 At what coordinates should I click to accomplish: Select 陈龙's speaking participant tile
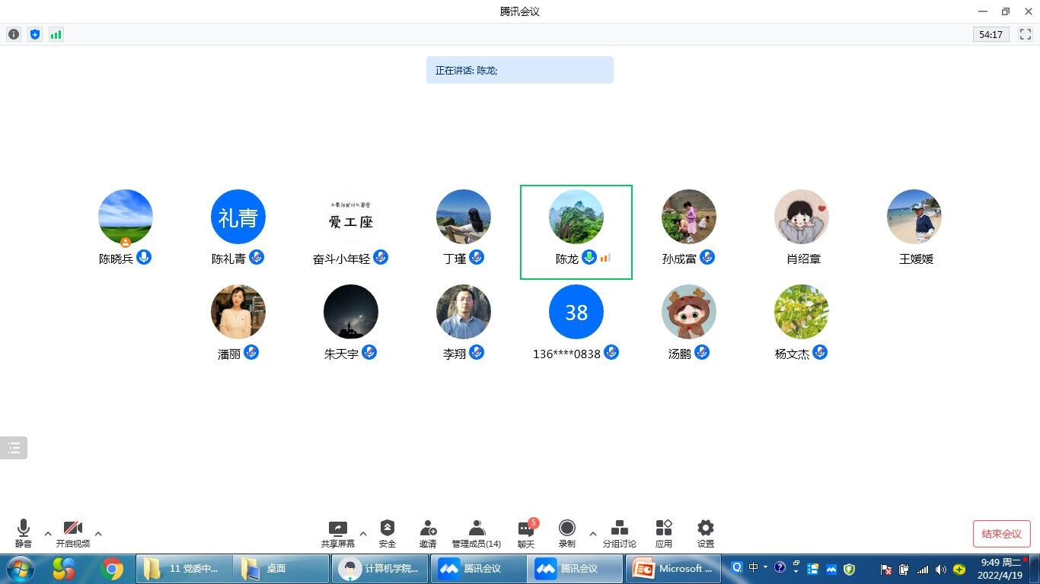coord(576,231)
